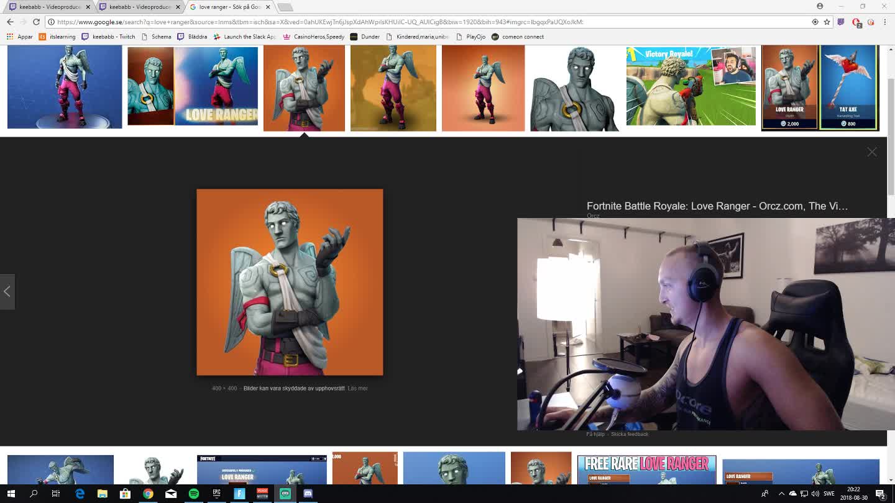
Task: Open Epic Games Launcher from taskbar
Action: tap(217, 494)
